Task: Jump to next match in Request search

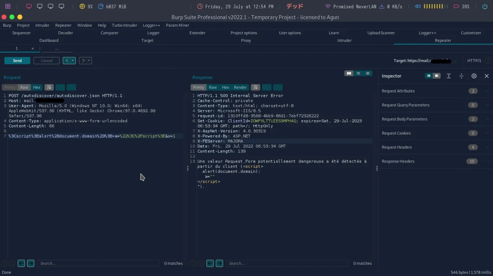Action: point(31,263)
